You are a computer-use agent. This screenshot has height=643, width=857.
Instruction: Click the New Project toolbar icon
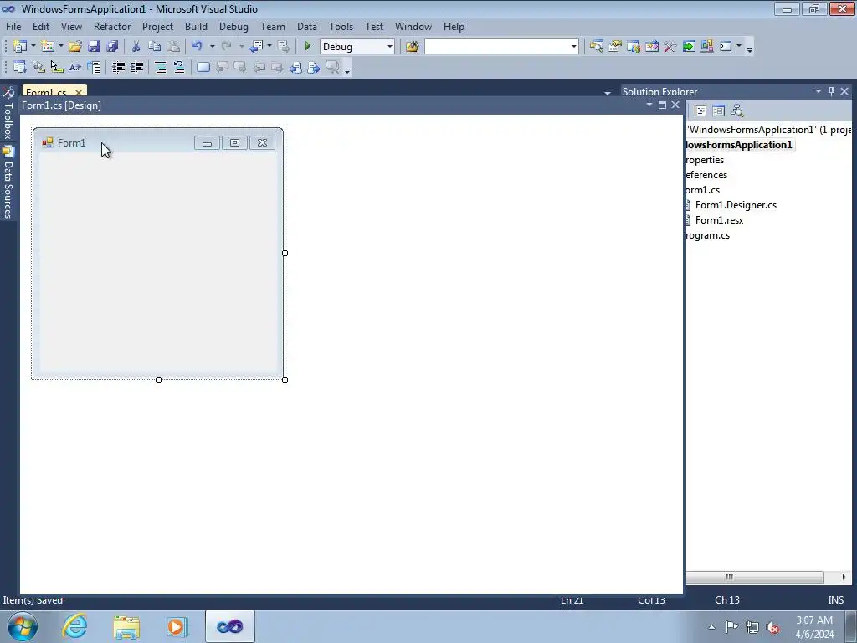coord(20,47)
